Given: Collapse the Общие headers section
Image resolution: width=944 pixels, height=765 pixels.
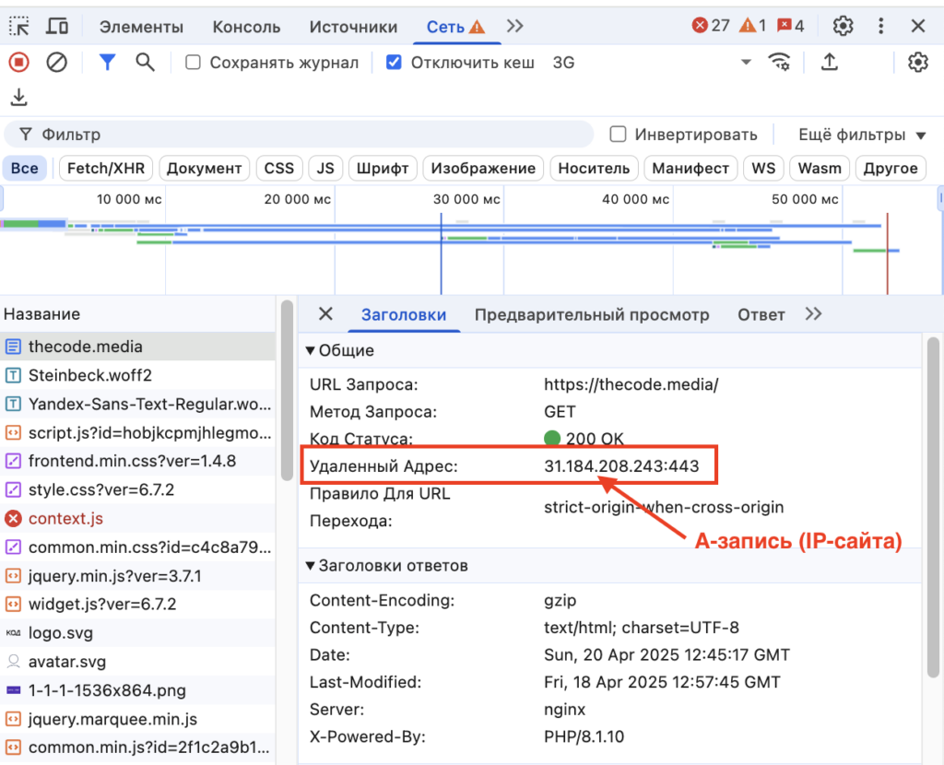Looking at the screenshot, I should click(x=310, y=350).
